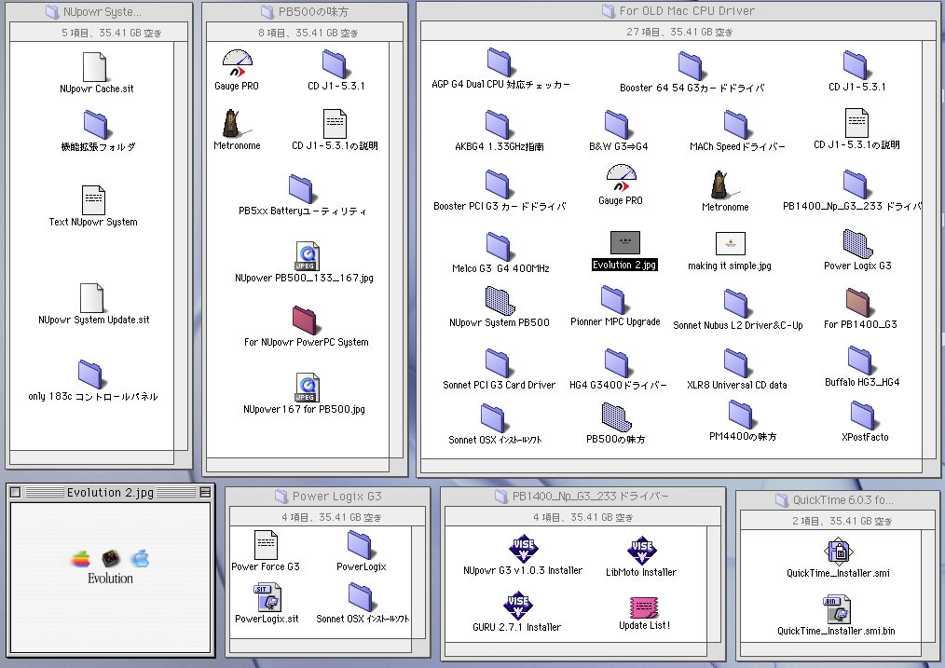
Task: Select the making it simple.jpg thumbnail
Action: tap(730, 244)
